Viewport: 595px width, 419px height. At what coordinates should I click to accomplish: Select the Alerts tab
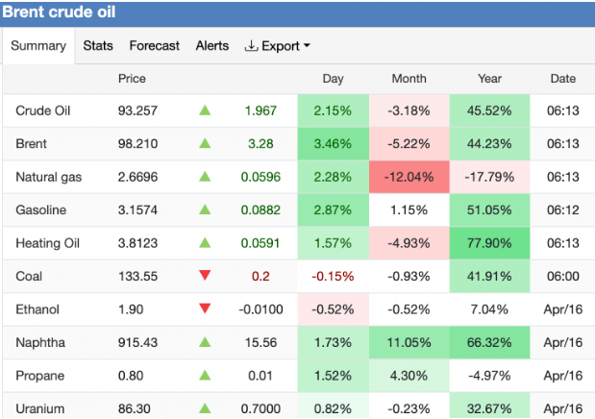point(212,46)
